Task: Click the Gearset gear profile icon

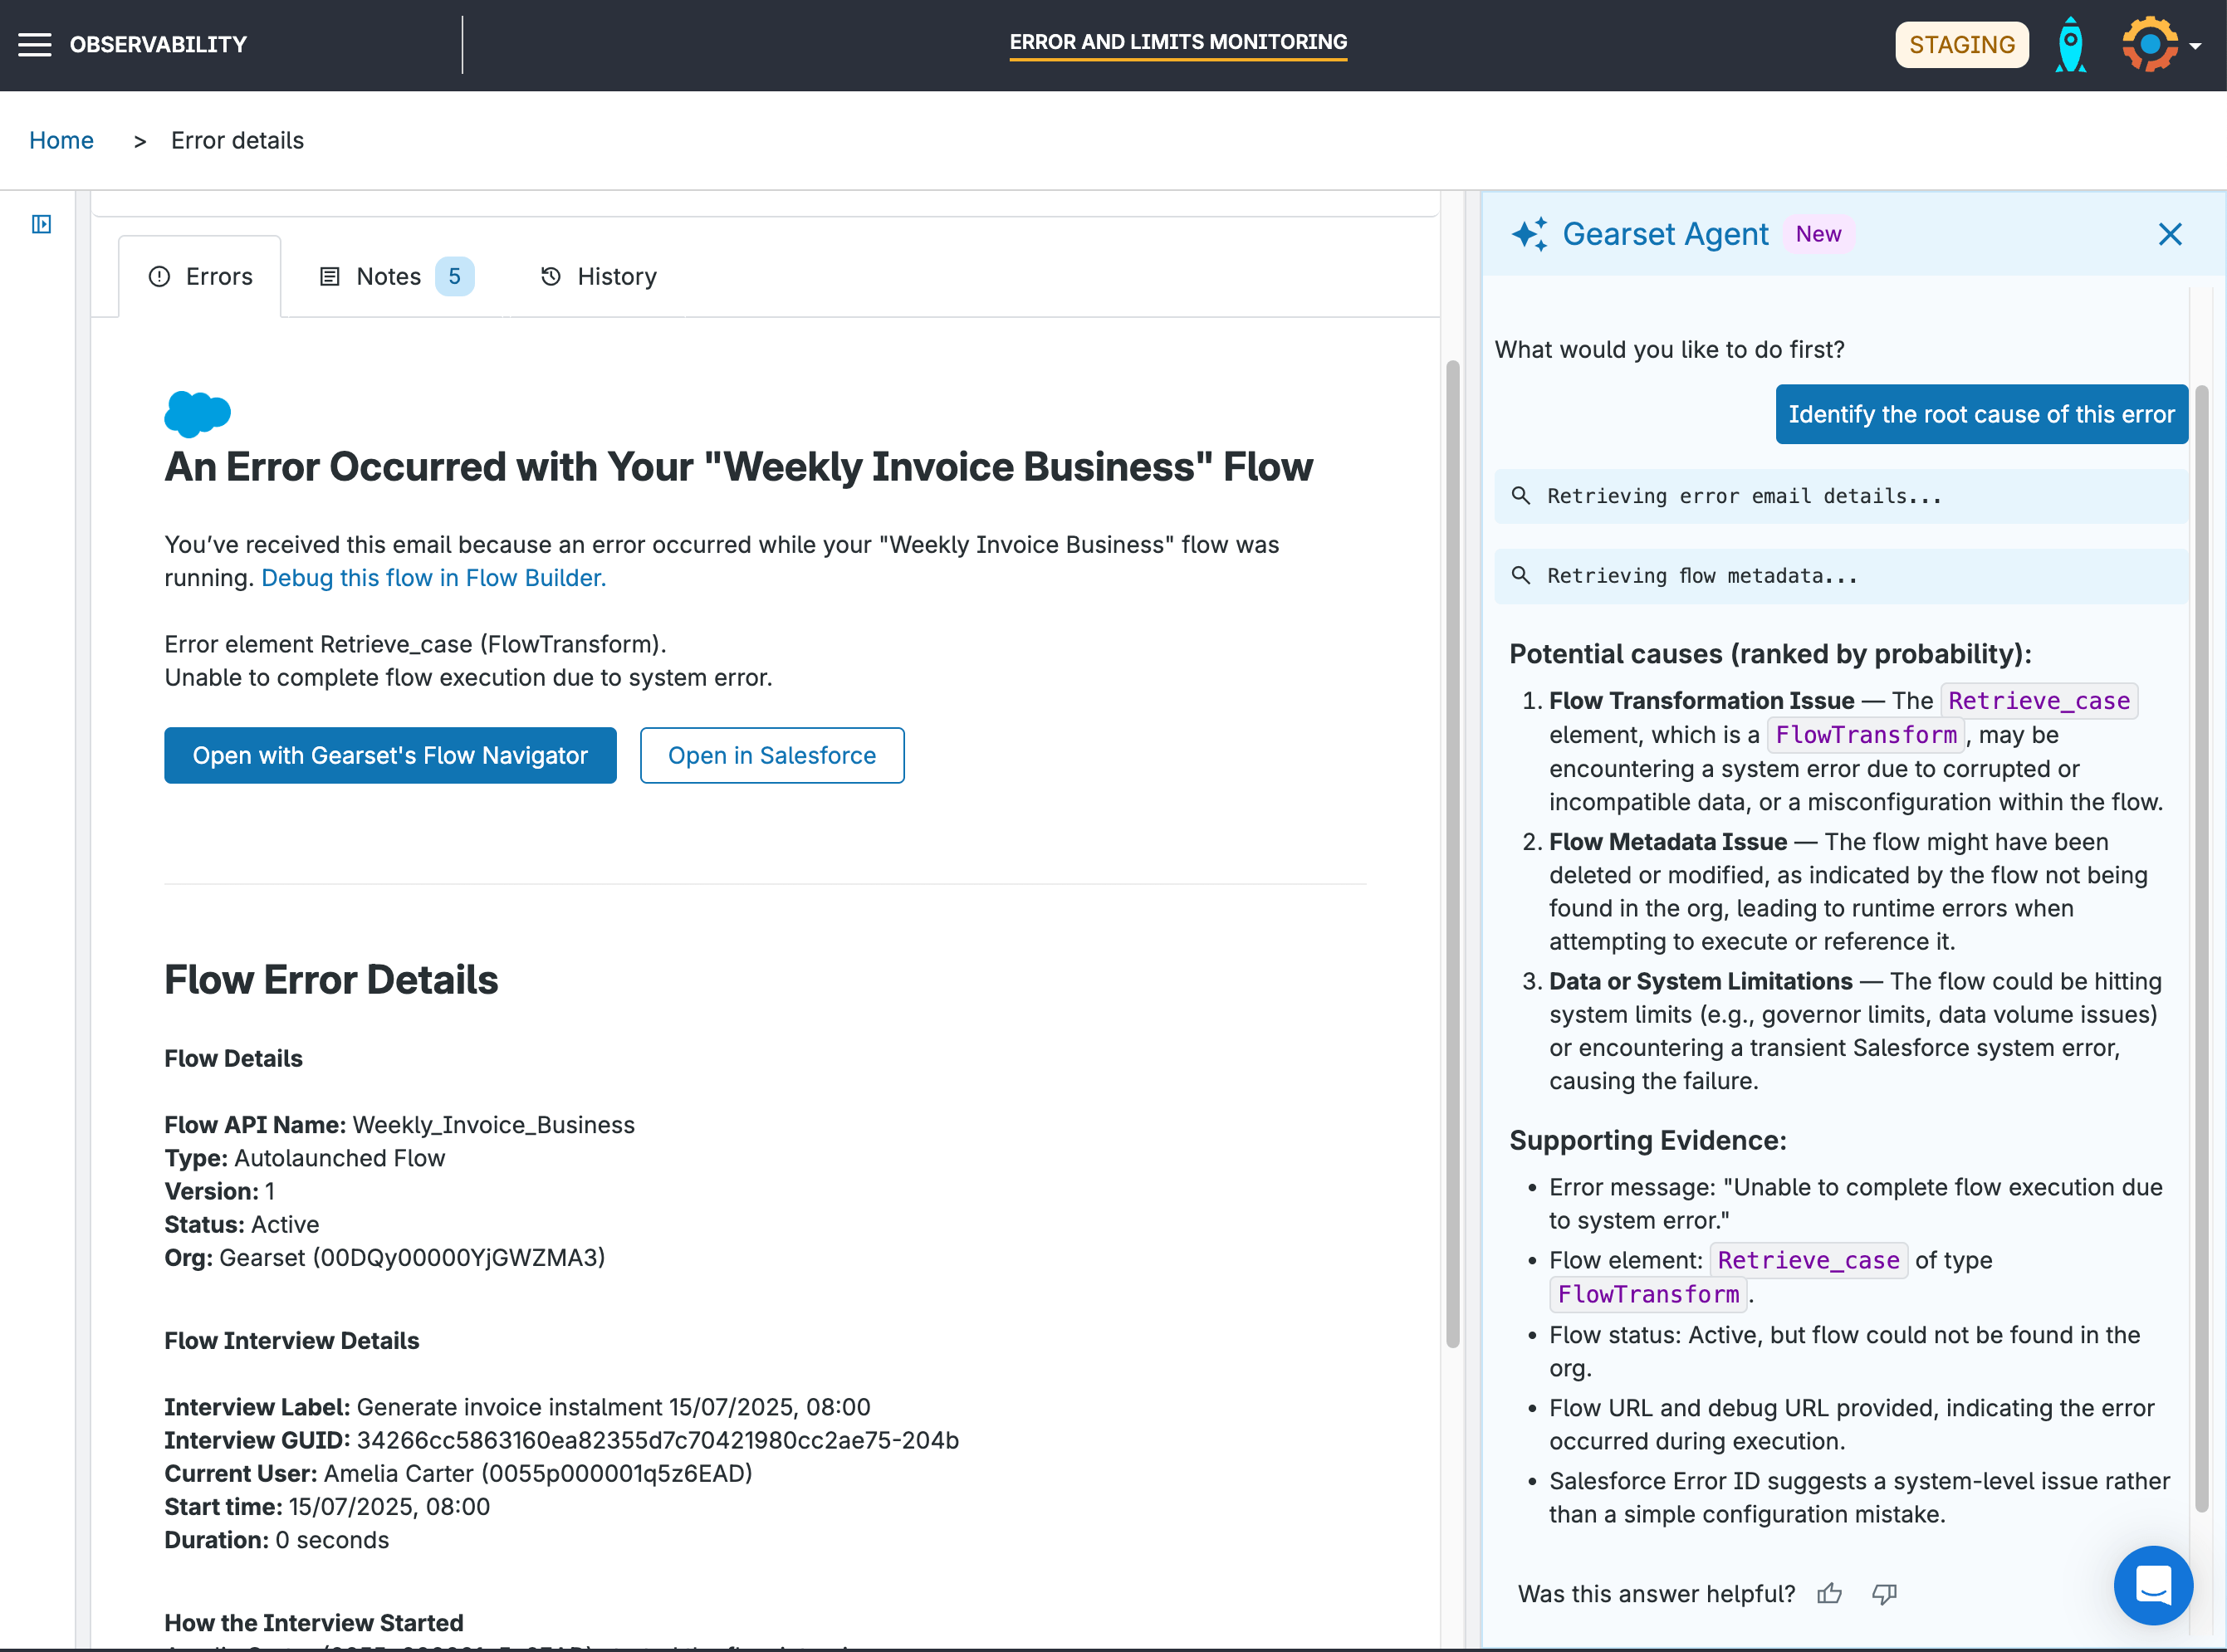Action: point(2149,45)
